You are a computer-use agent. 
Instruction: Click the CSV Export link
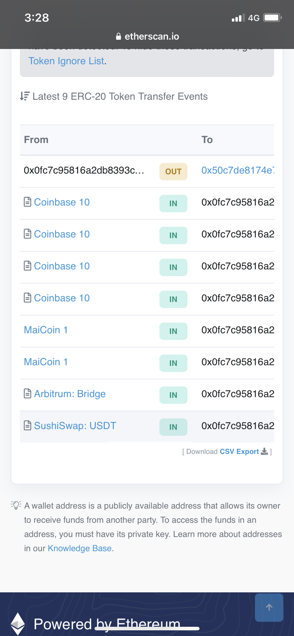(x=239, y=451)
